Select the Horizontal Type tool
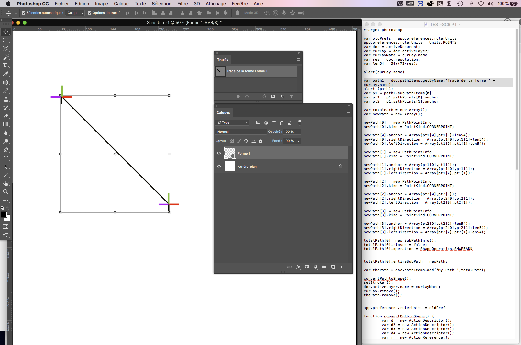The image size is (521, 345). click(6, 158)
